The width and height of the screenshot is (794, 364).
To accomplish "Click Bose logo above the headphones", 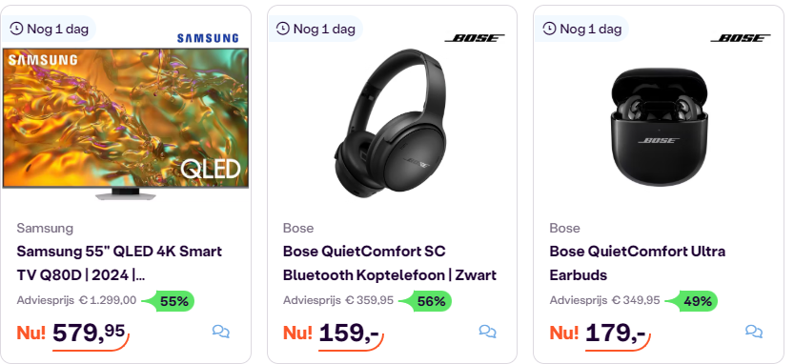I will click(x=475, y=38).
